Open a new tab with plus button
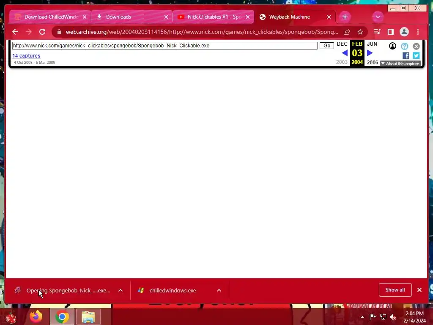Screen dimensions: 433x325 345,17
